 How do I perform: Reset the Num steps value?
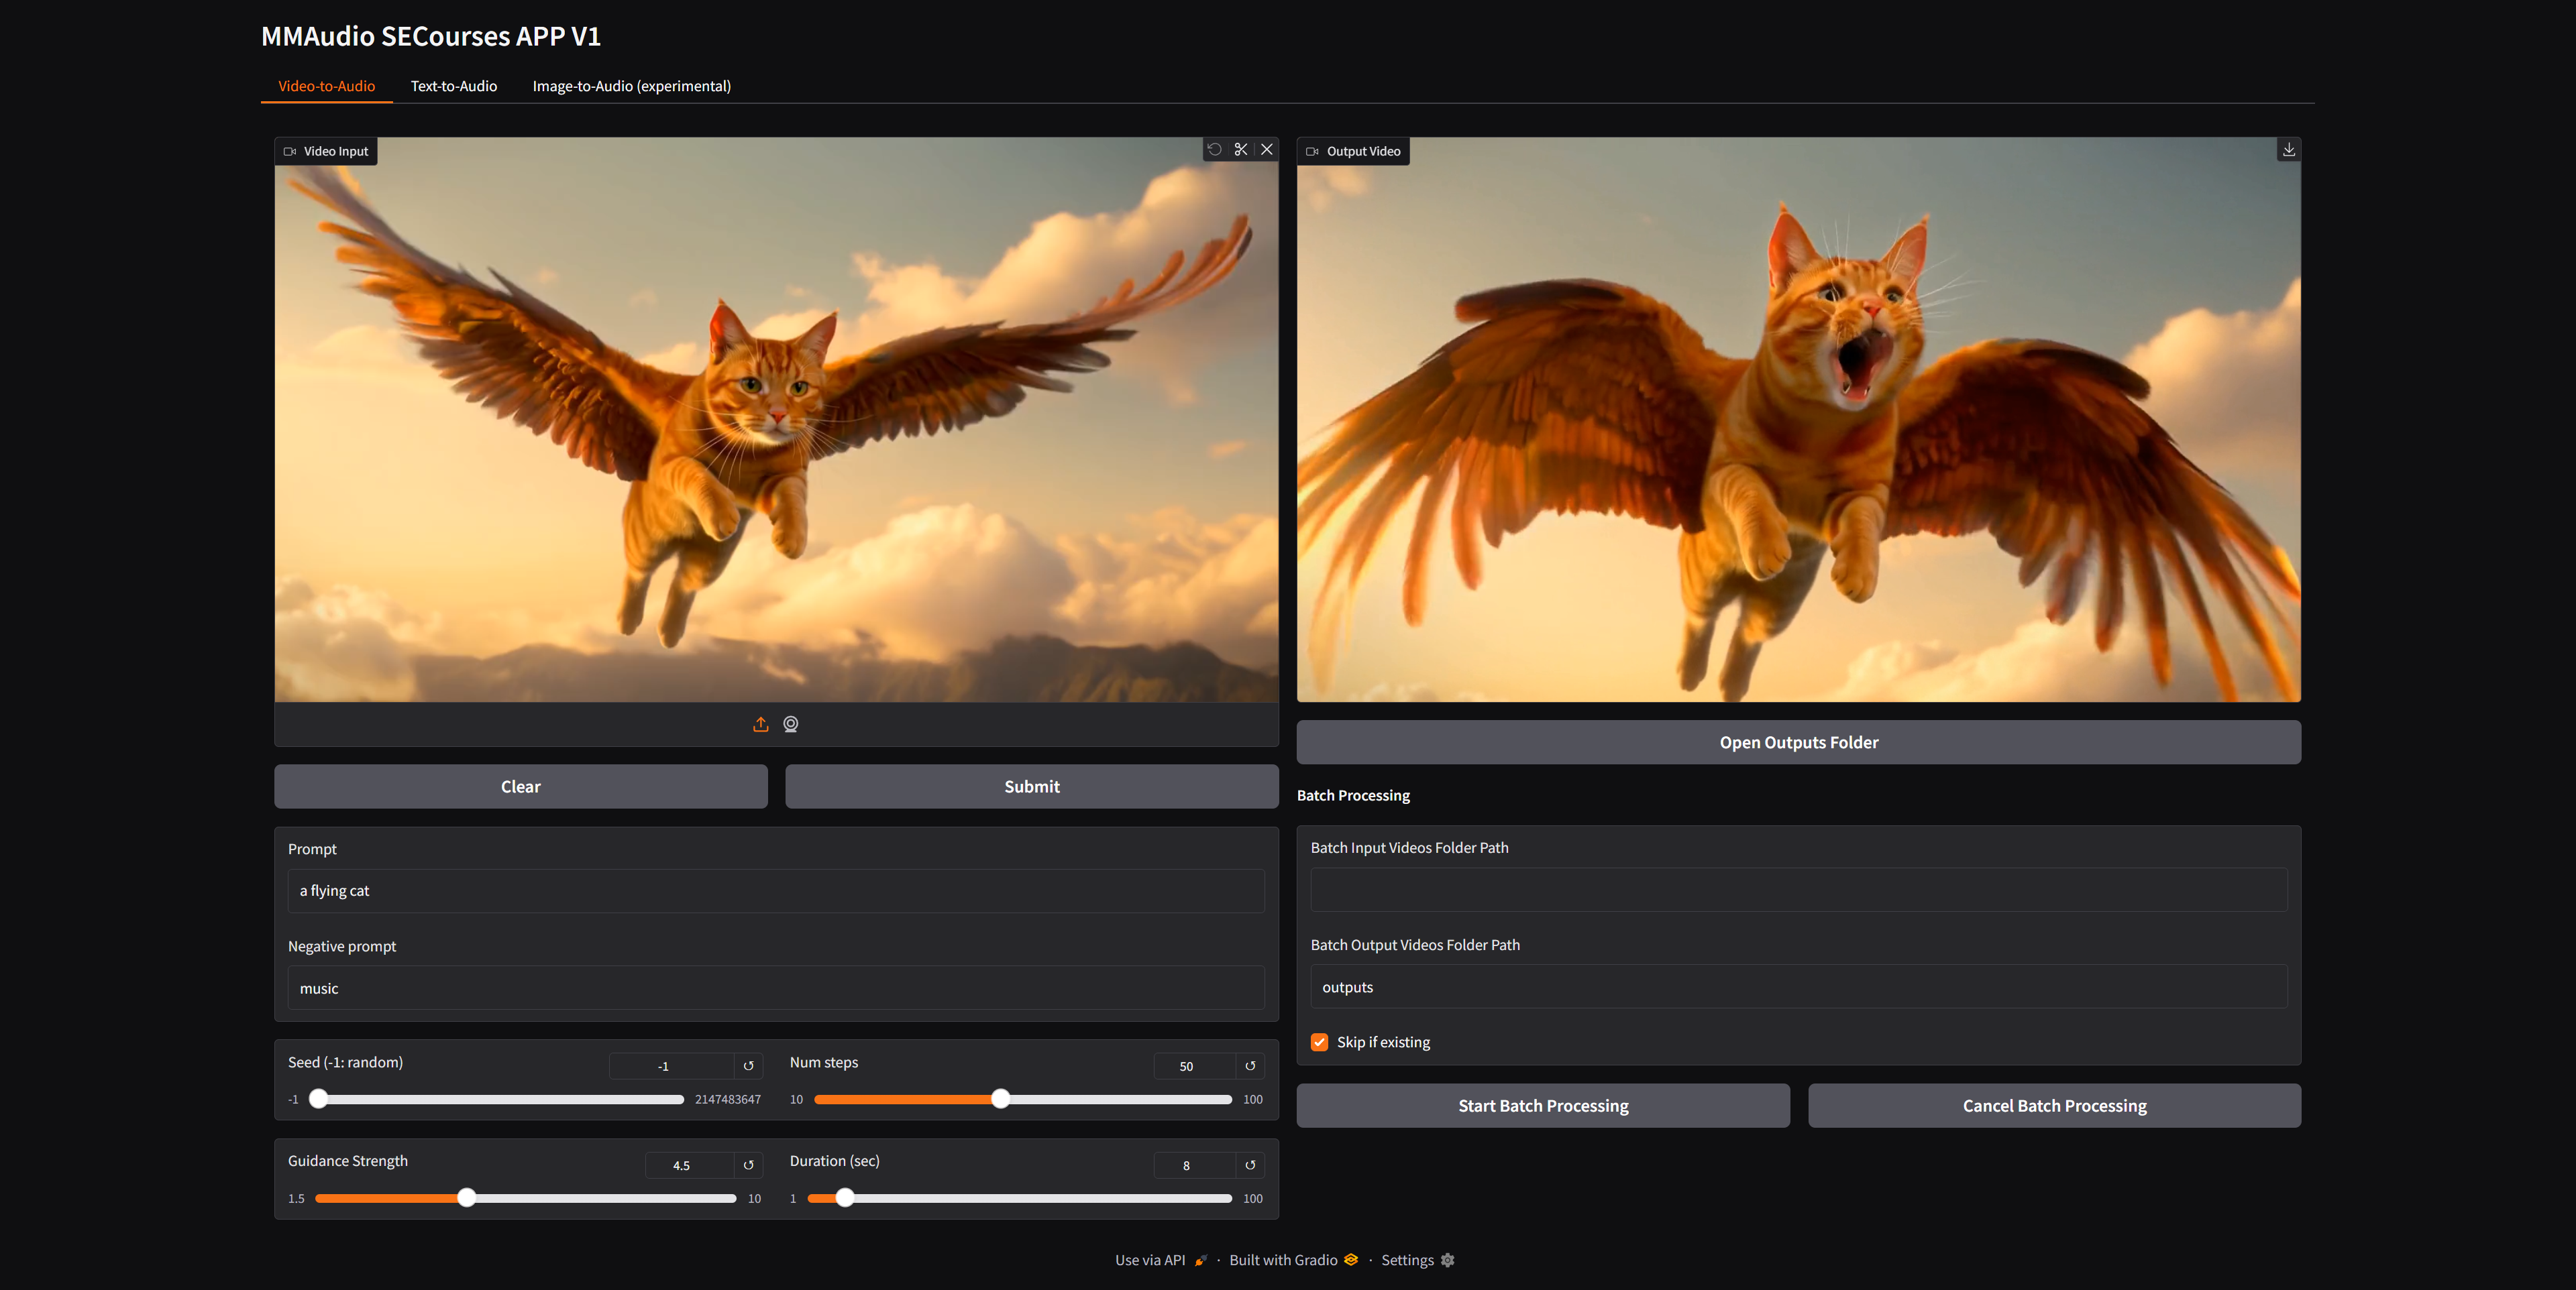point(1250,1066)
